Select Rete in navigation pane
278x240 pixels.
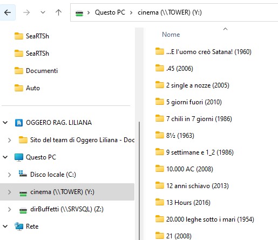click(26, 226)
